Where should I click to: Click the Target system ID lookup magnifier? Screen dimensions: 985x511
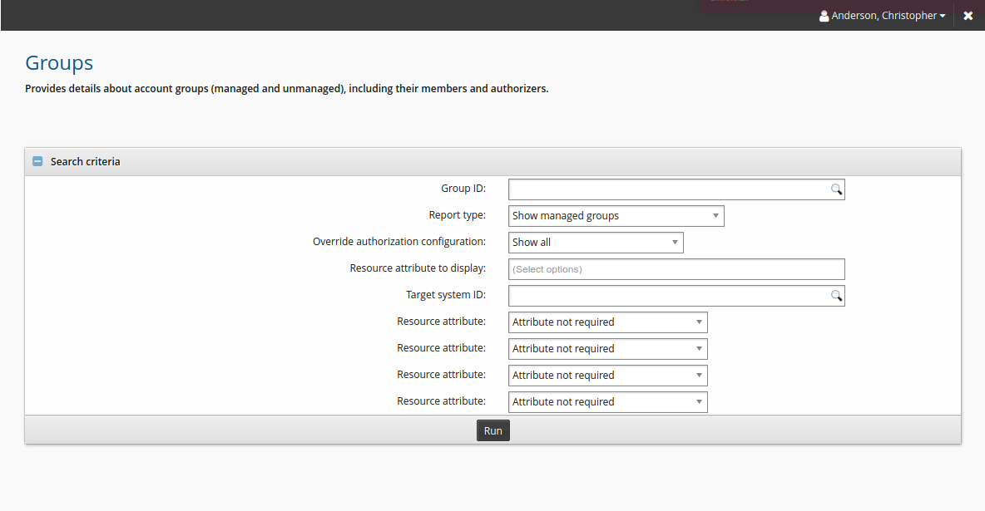(x=836, y=296)
